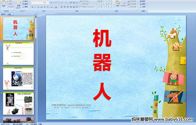
Task: Click the Reset (重设) slide button
Action: [25, 4]
